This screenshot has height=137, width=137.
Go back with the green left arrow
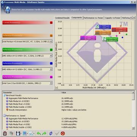(x=39, y=133)
